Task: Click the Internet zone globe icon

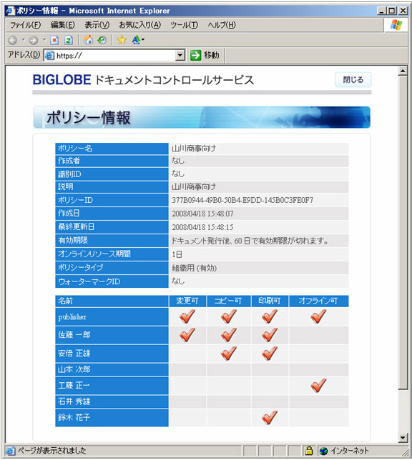Action: pyautogui.click(x=323, y=451)
